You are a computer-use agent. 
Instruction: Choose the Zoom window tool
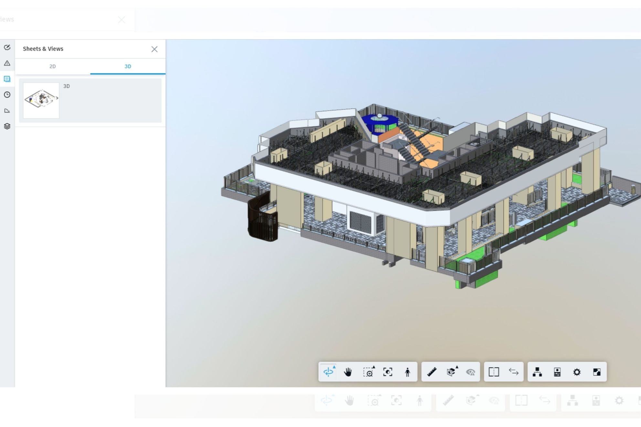click(x=368, y=372)
